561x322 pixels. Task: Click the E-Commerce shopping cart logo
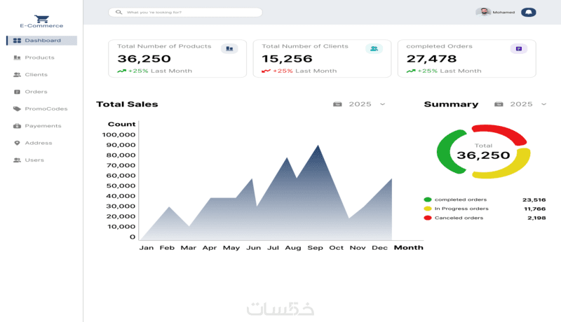41,19
